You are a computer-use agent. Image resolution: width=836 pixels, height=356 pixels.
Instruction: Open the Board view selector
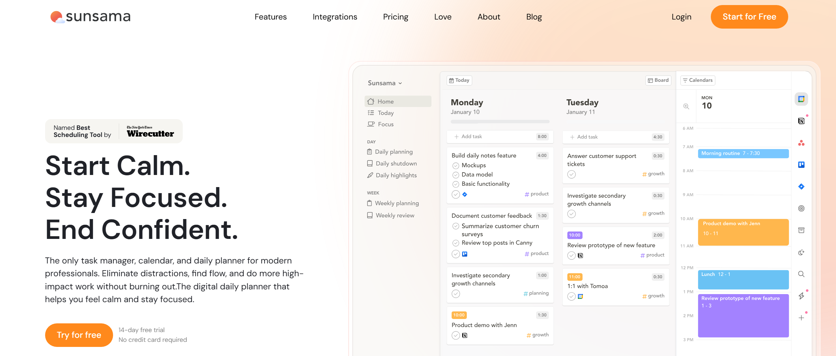pos(658,80)
